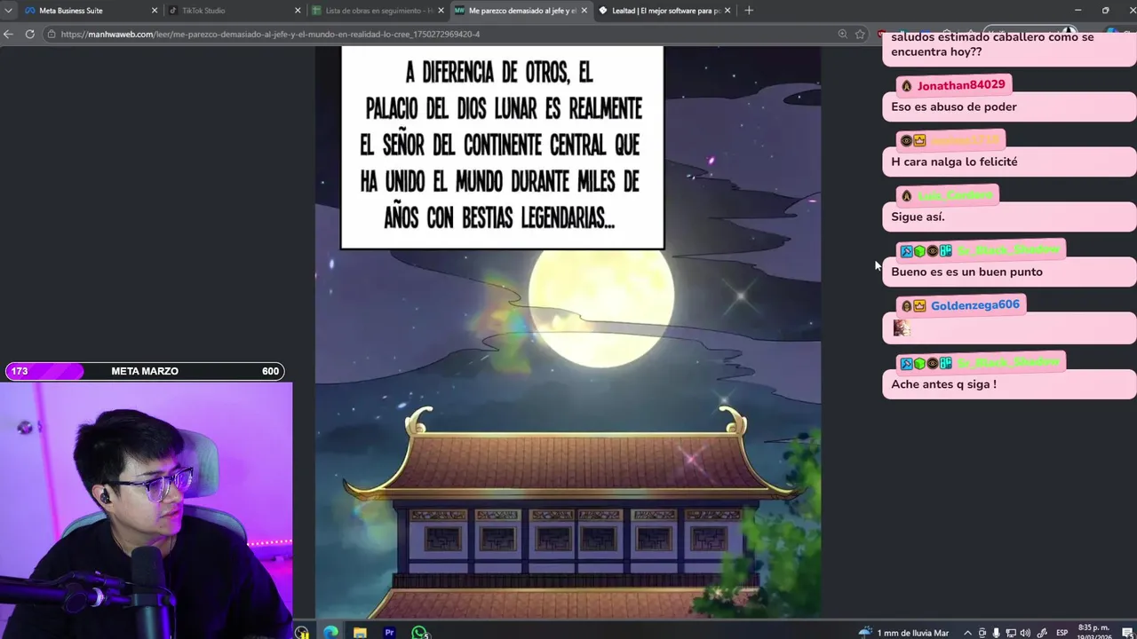Open Microsoft Edge from the taskbar

point(330,632)
